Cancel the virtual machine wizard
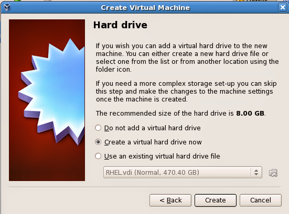The height and width of the screenshot is (214, 289). click(x=261, y=200)
